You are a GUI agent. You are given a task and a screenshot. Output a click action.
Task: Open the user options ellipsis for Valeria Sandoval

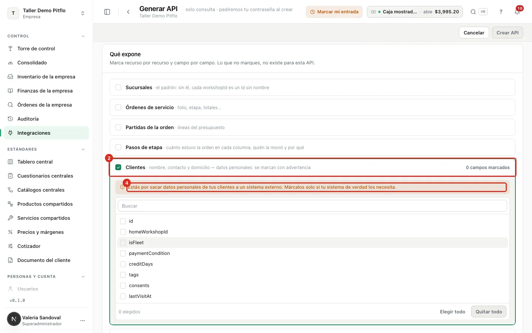(x=82, y=320)
